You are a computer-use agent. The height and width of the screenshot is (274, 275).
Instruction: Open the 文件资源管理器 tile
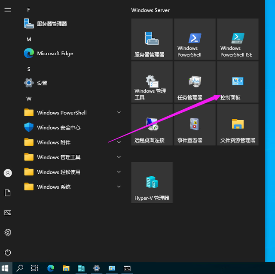point(238,125)
